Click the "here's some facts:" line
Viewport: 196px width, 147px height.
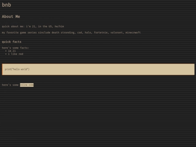(16, 48)
